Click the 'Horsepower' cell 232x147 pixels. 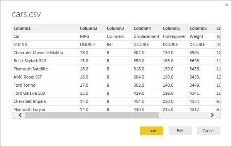pos(174,36)
